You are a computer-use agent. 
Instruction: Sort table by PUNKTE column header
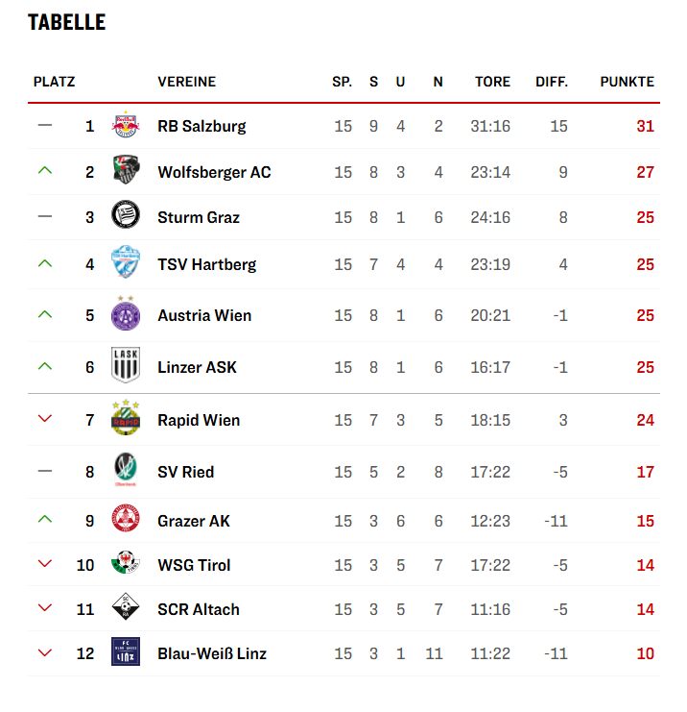(627, 82)
